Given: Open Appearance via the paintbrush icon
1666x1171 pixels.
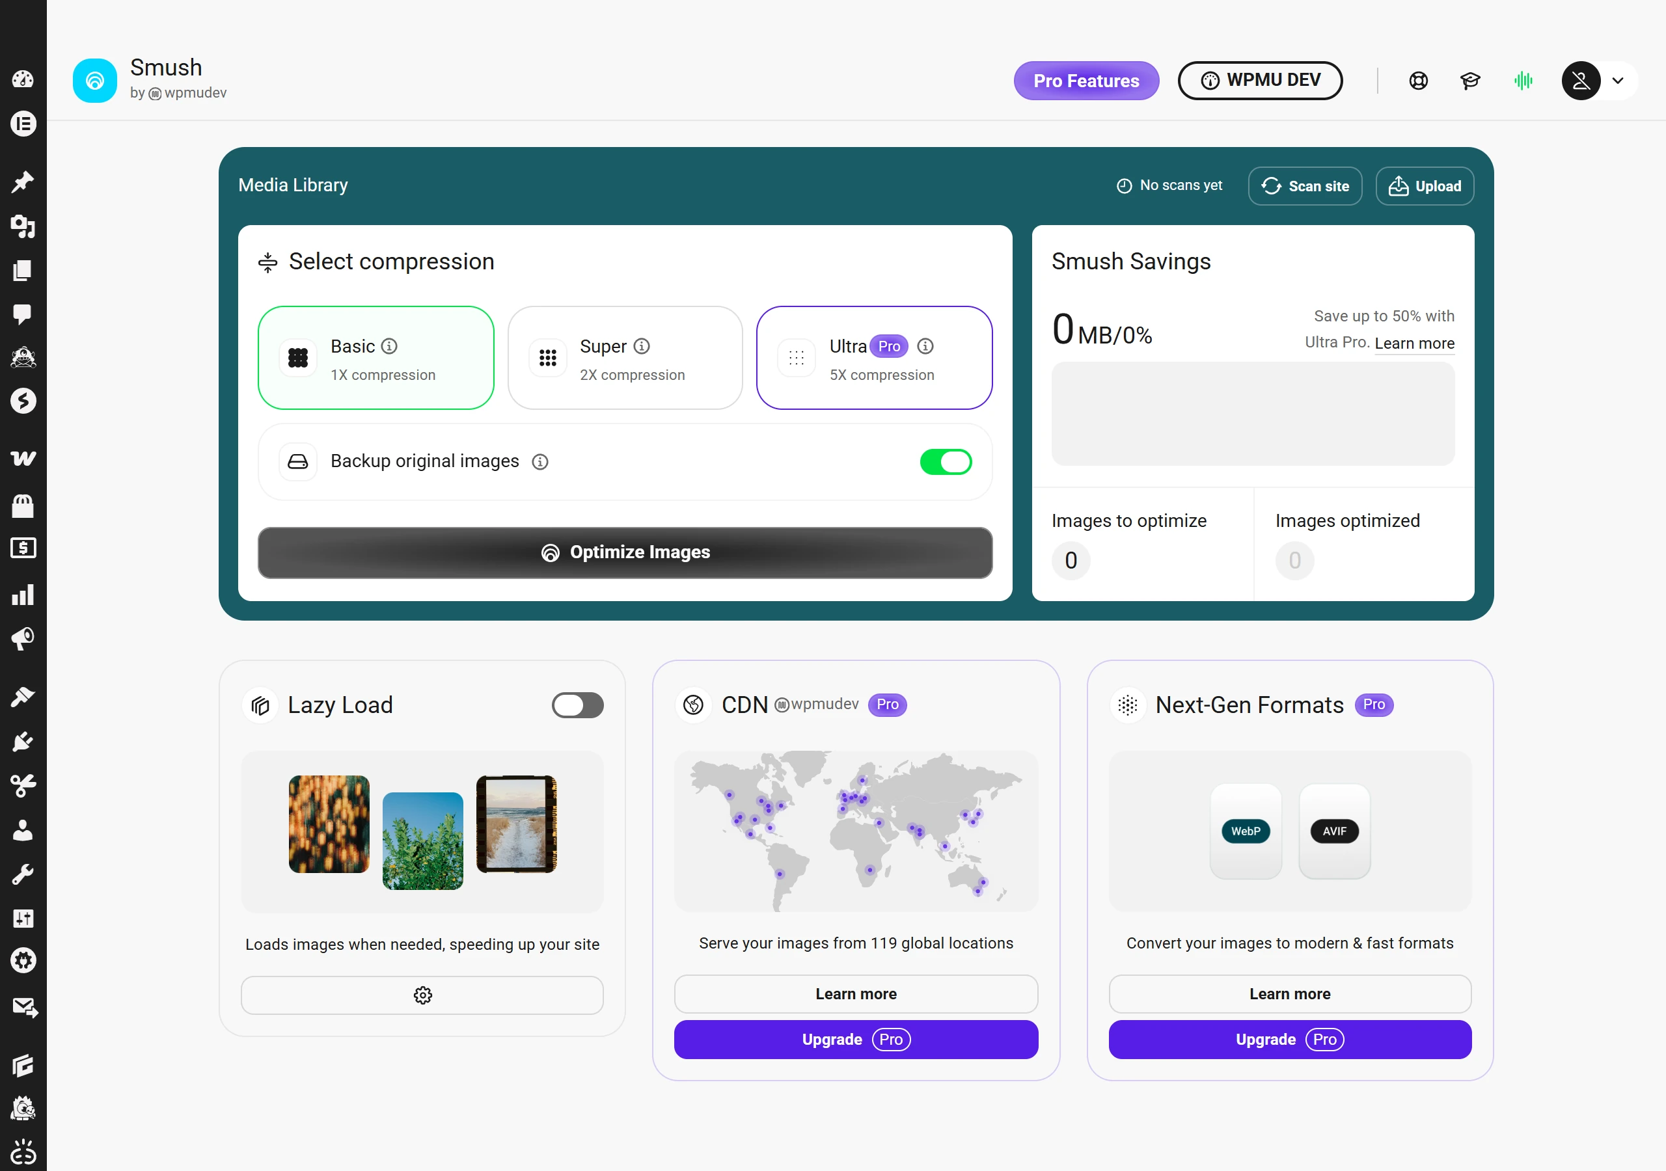Looking at the screenshot, I should [x=23, y=697].
